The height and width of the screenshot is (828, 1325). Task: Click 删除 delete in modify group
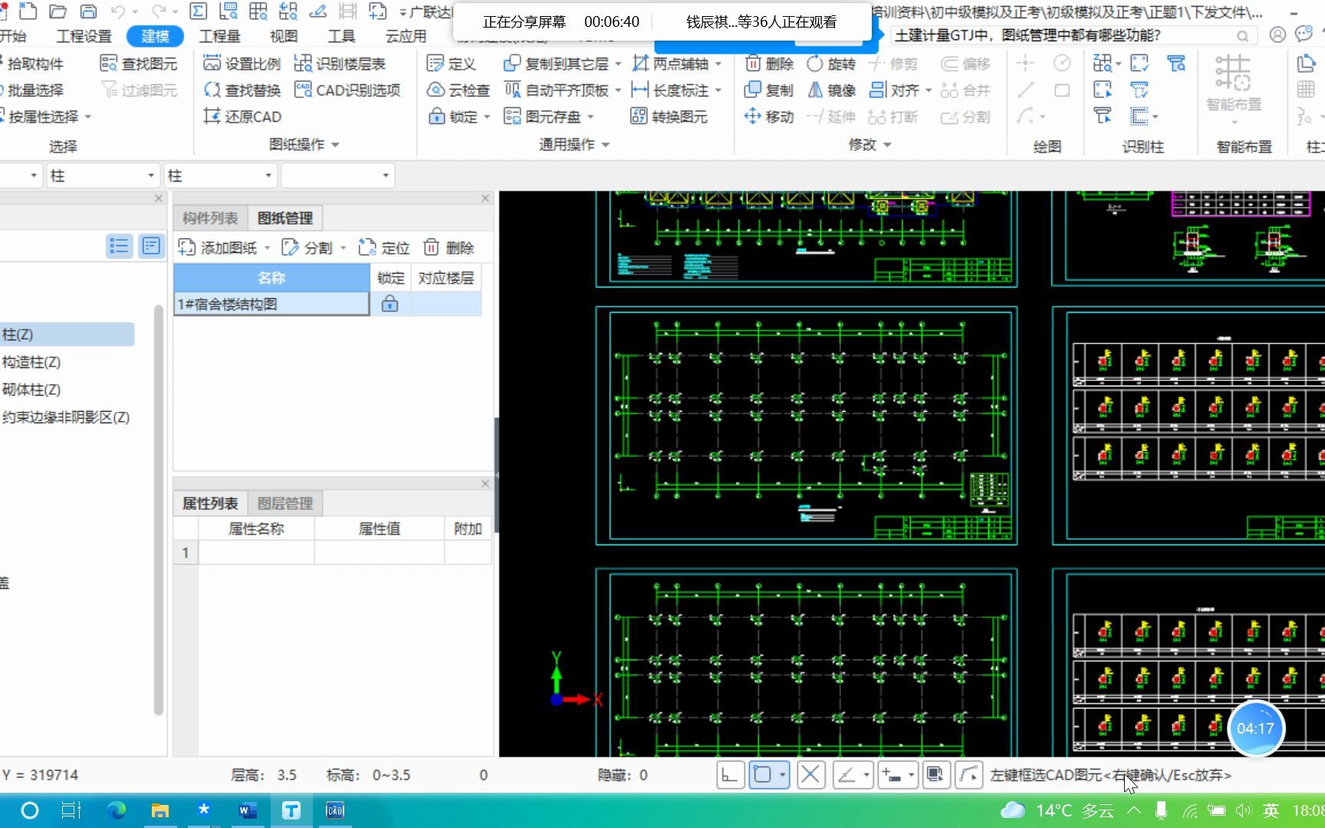pyautogui.click(x=770, y=64)
